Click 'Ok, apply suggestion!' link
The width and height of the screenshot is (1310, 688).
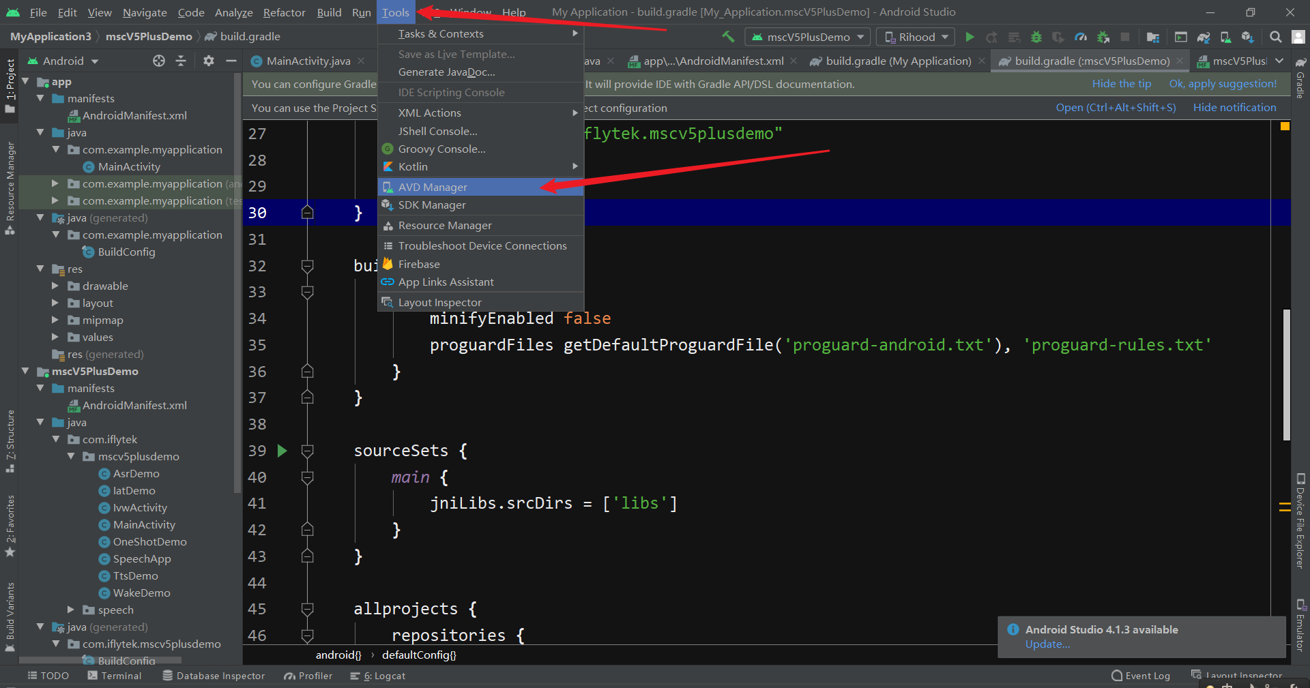[x=1223, y=84]
